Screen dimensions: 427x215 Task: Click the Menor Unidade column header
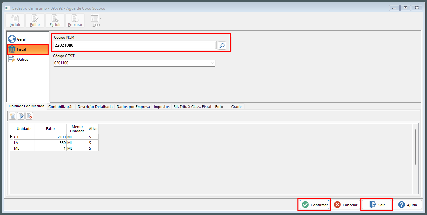(x=77, y=129)
